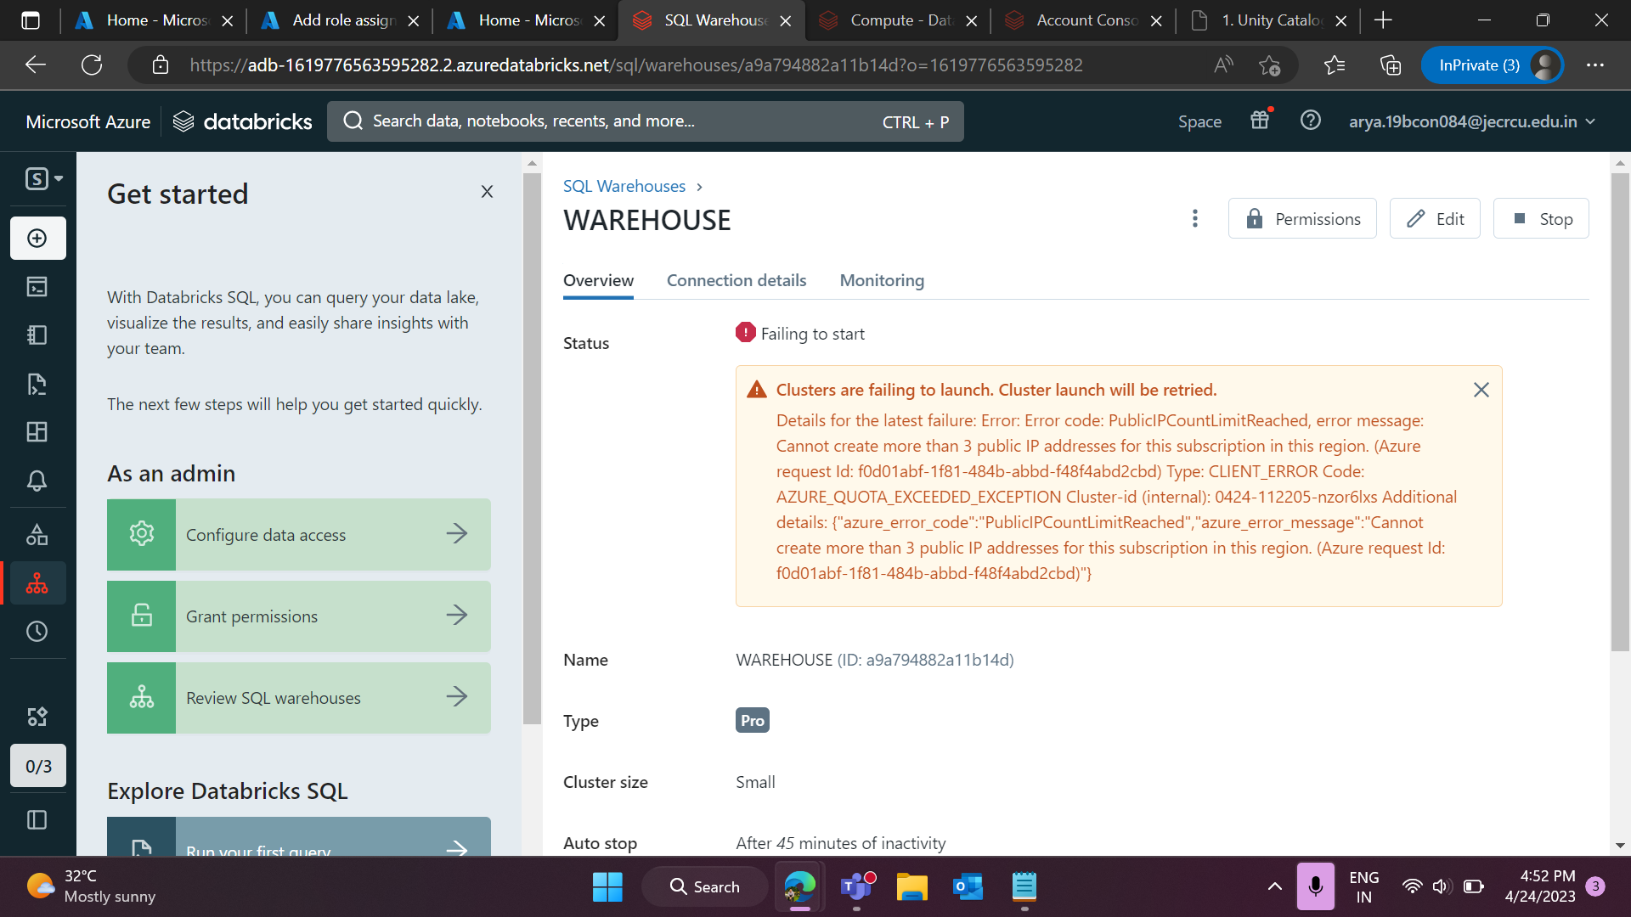Click the Edit warehouse button
Screen dimensions: 1631x917
1435,219
